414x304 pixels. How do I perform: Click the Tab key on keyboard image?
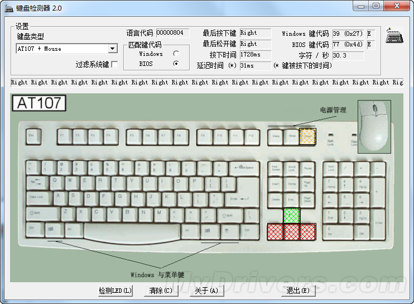pyautogui.click(x=37, y=183)
